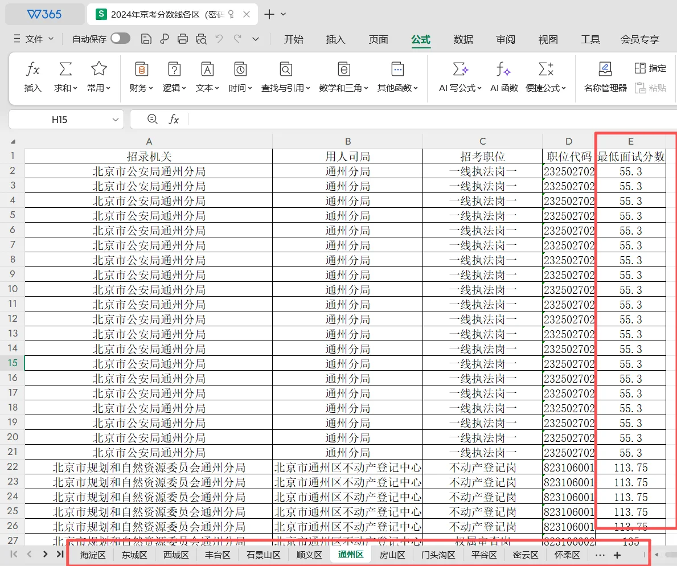Viewport: 677px width, 566px height.
Task: Open the Common functions star icon
Action: pos(99,69)
